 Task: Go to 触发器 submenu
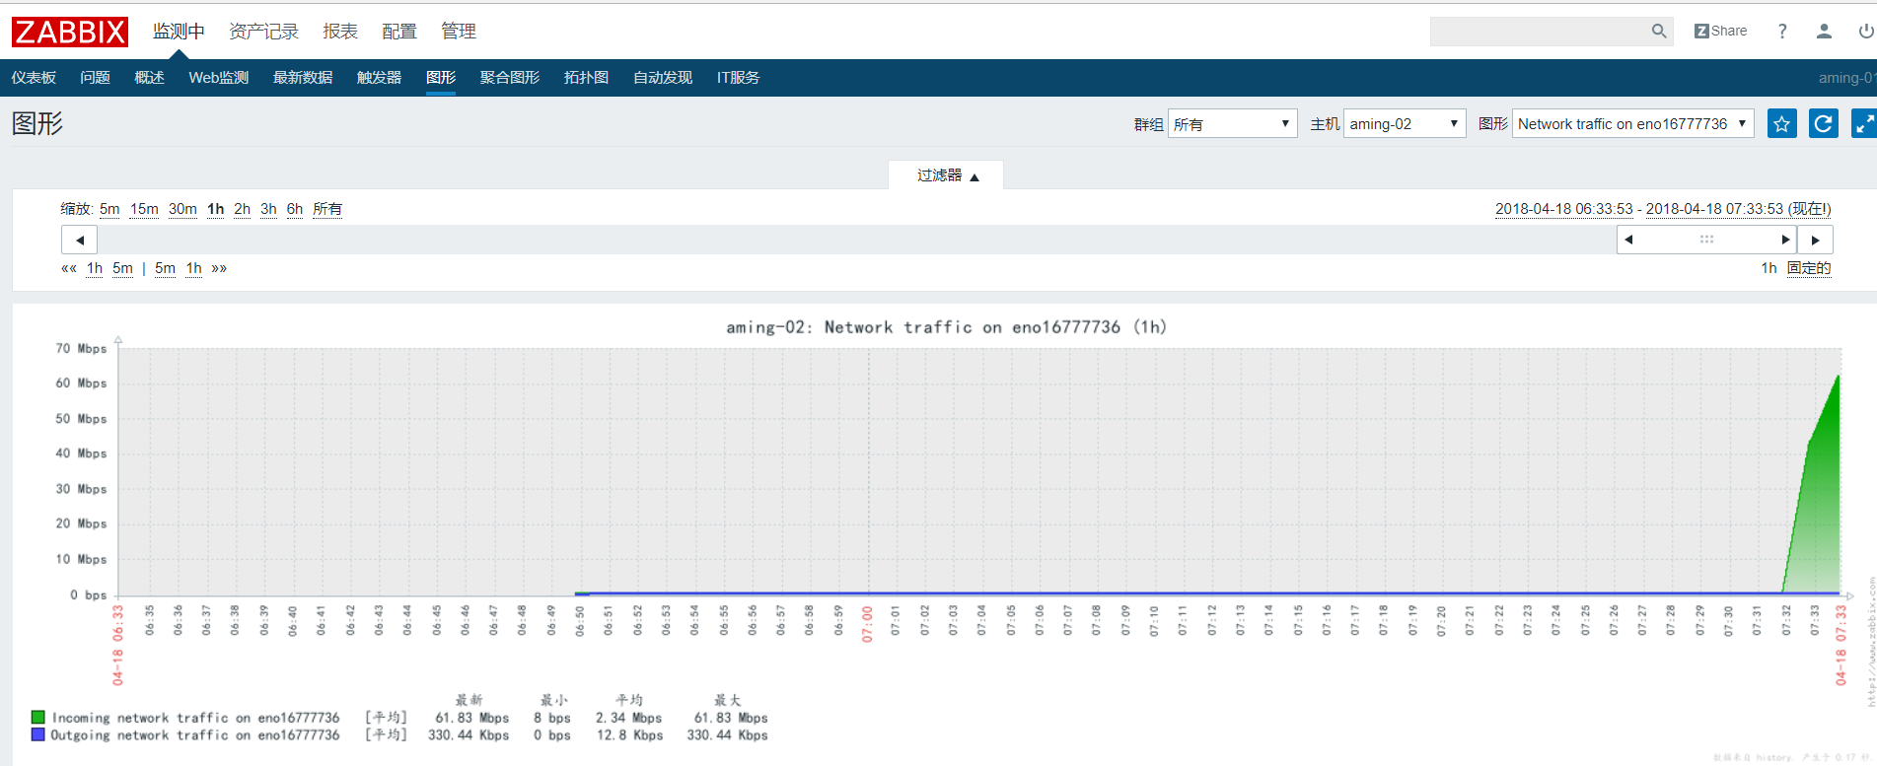379,77
